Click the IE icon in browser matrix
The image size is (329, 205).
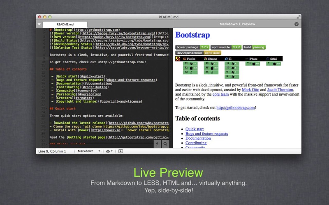tap(226, 59)
